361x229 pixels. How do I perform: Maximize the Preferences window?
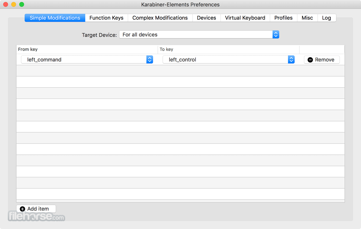click(x=22, y=4)
